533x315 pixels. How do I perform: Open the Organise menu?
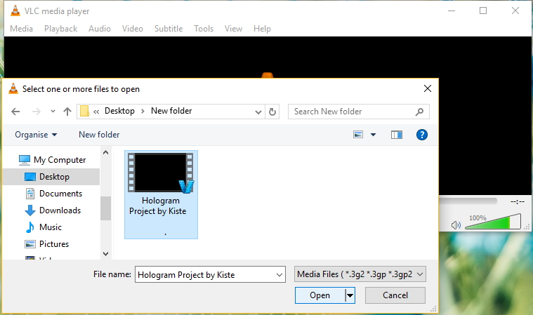click(x=36, y=135)
